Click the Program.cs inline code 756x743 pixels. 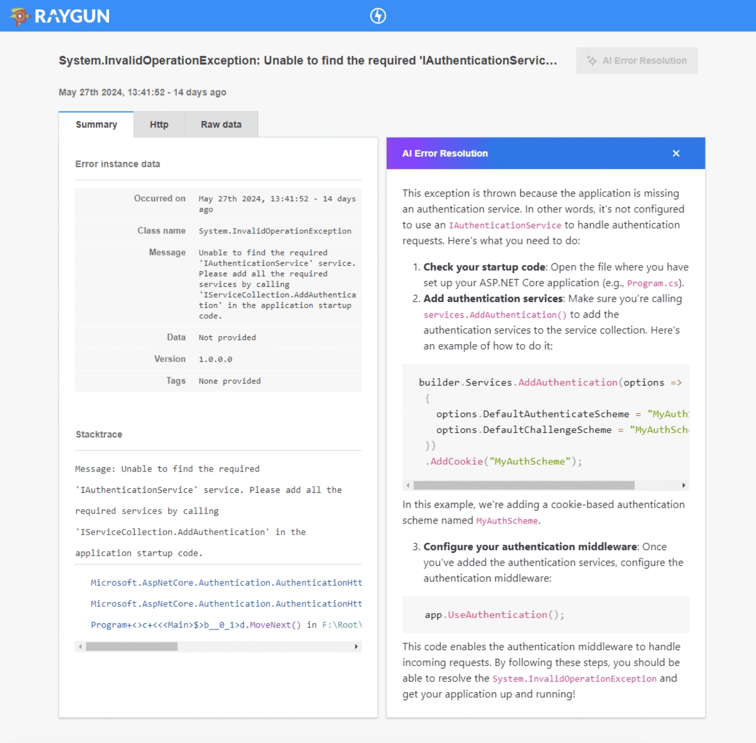[x=653, y=283]
